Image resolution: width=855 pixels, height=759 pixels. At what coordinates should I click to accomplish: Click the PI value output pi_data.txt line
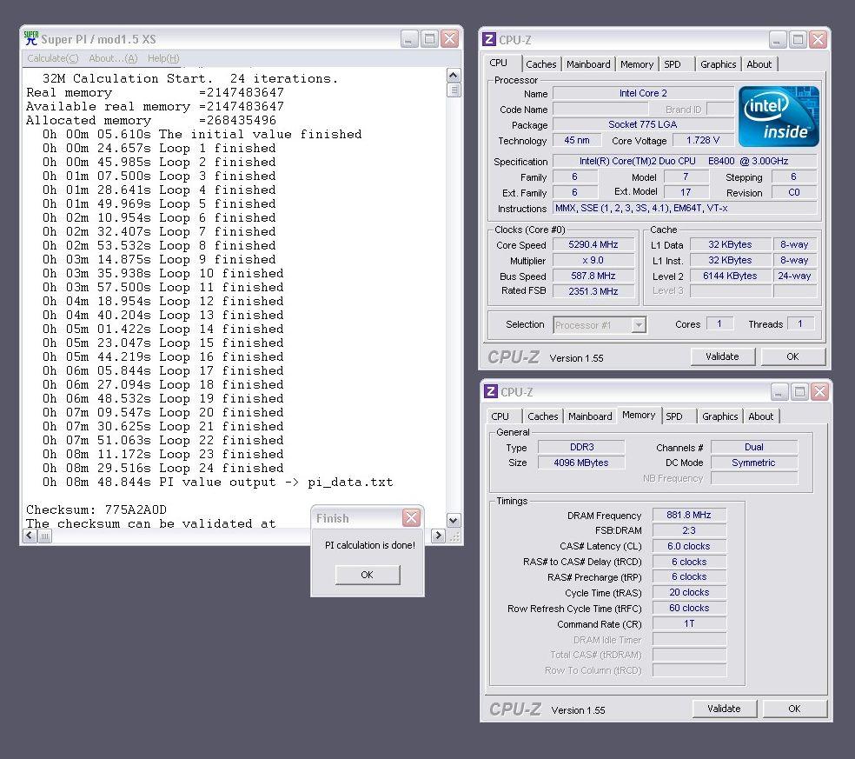point(217,482)
